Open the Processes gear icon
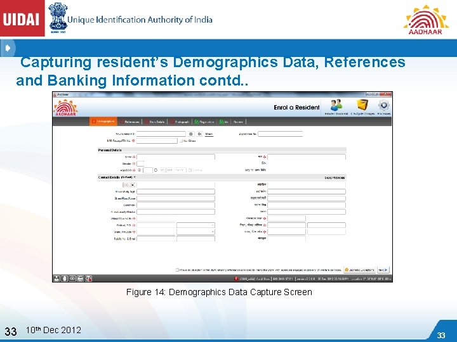Image resolution: width=457 pixels, height=342 pixels. click(383, 105)
